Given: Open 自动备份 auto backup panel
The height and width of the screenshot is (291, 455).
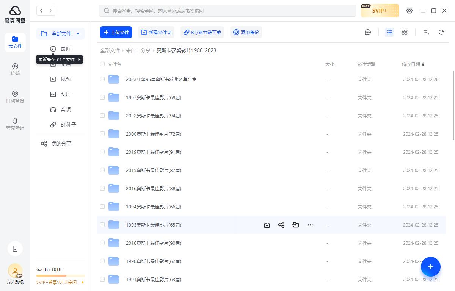Looking at the screenshot, I should (15, 96).
